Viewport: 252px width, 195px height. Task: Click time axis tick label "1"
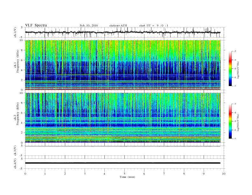[45, 174]
